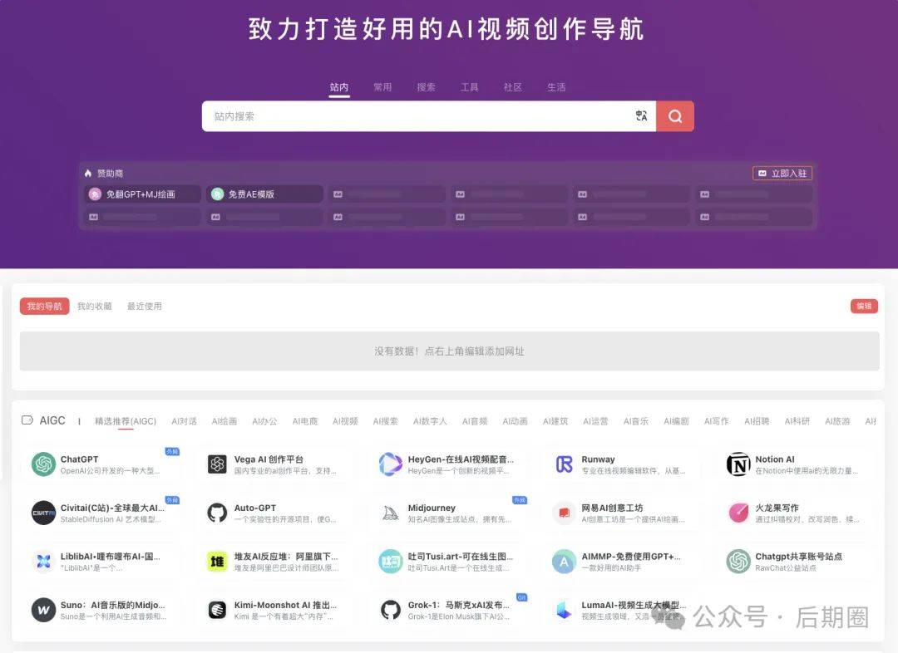Screen dimensions: 898x653
Task: Select the AI音频 category
Action: pos(475,421)
